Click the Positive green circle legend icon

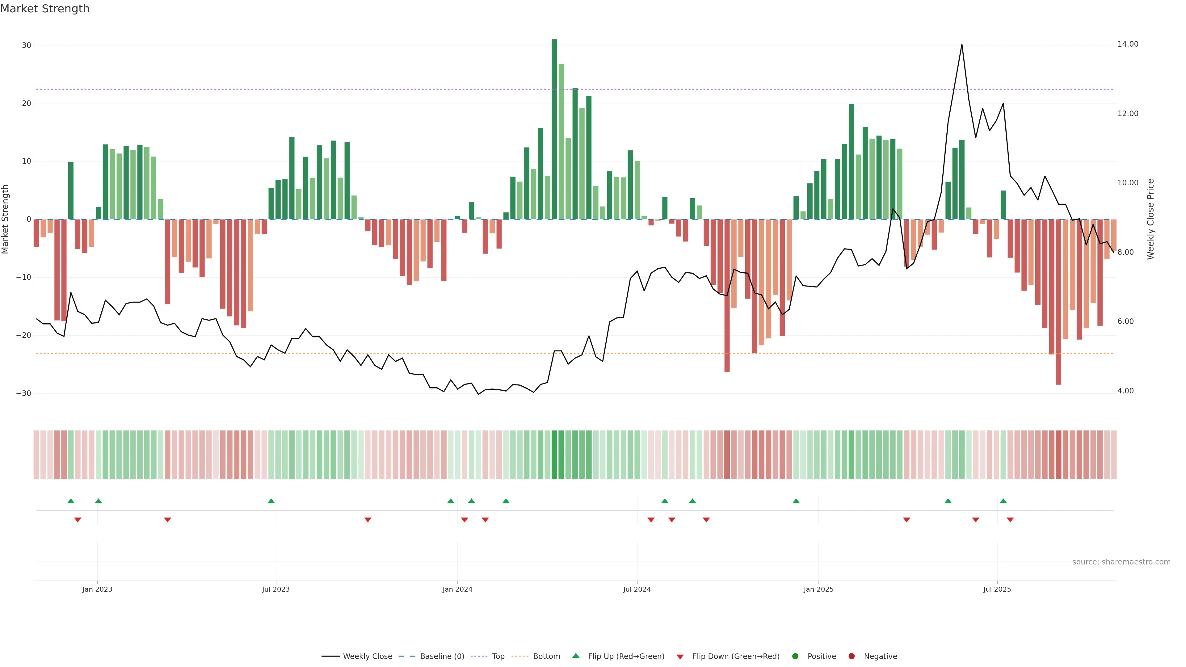(x=795, y=656)
